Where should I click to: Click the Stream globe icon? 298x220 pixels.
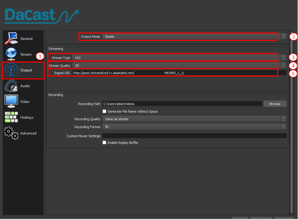click(x=11, y=54)
